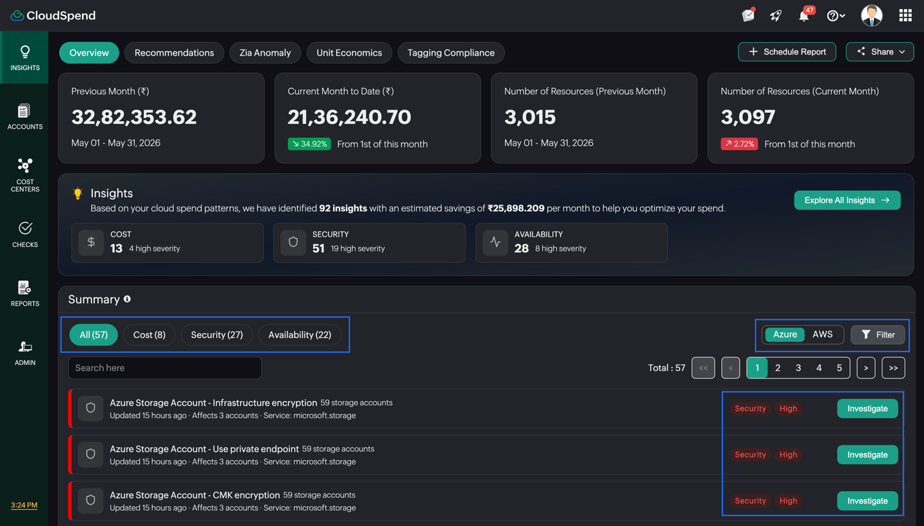Go to page 2 of results

(x=778, y=368)
